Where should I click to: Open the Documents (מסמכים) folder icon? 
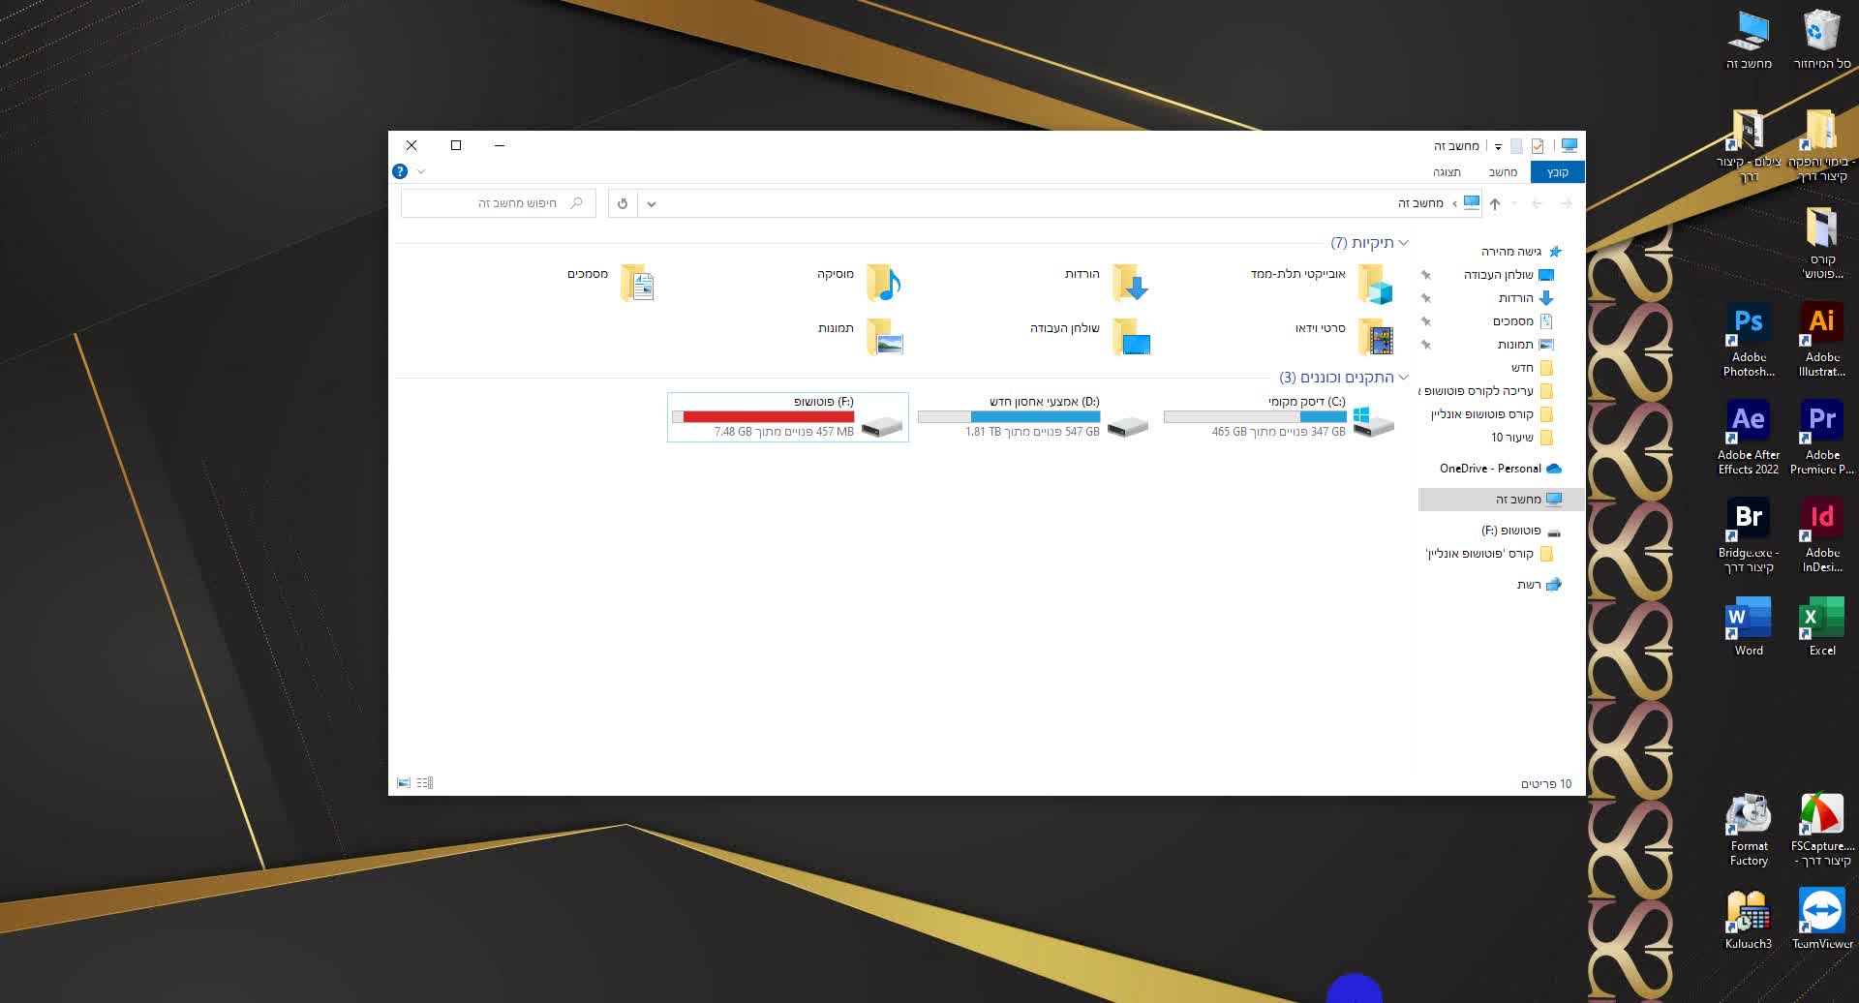click(637, 283)
